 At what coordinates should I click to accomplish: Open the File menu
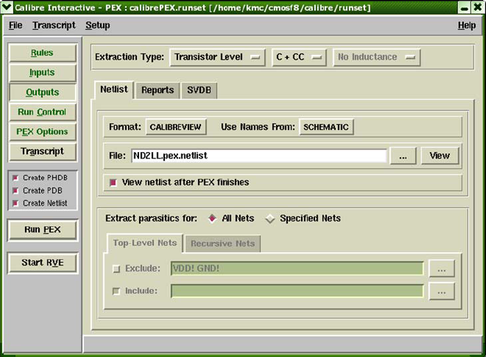click(x=15, y=26)
